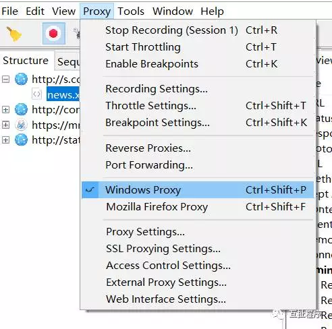The width and height of the screenshot is (332, 329).
Task: Open the Tools menu
Action: (x=131, y=11)
